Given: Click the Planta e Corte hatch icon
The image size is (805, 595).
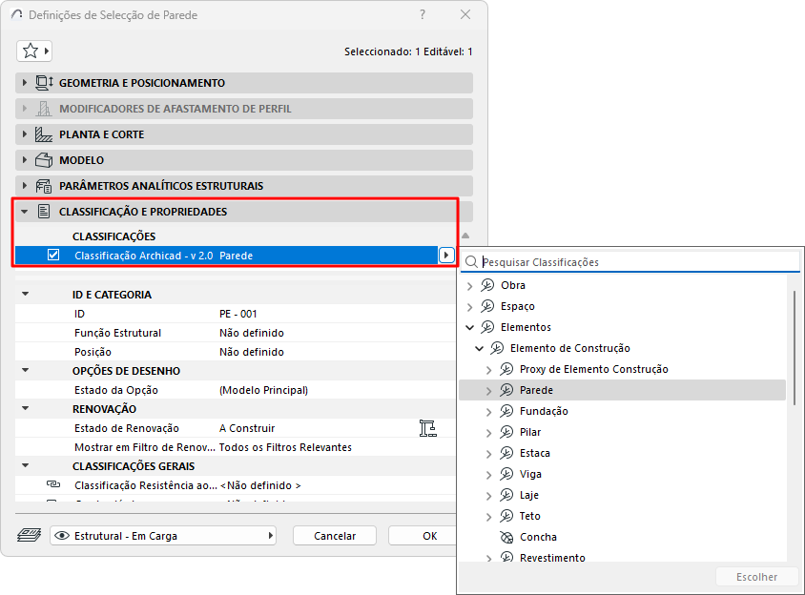Looking at the screenshot, I should click(x=44, y=134).
